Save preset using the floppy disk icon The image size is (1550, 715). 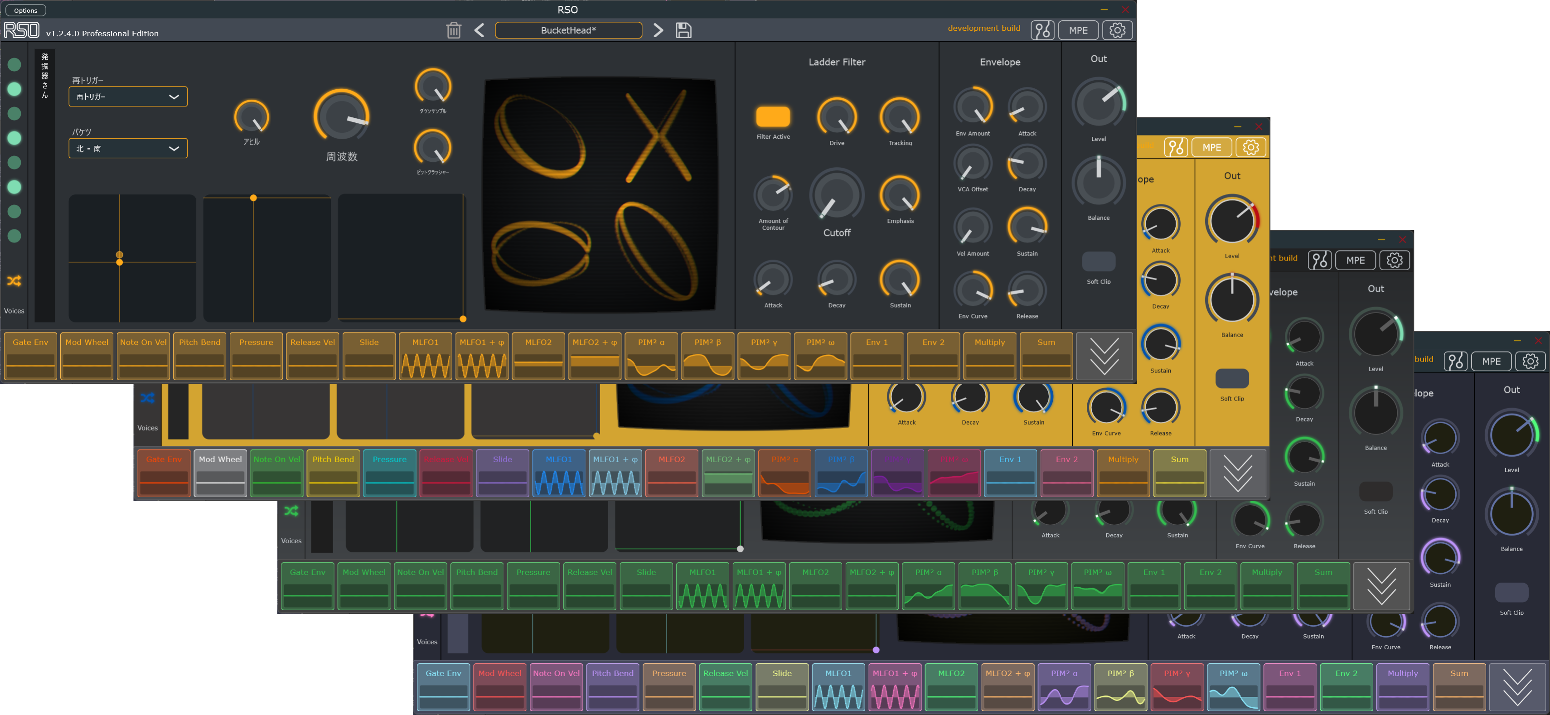point(683,30)
